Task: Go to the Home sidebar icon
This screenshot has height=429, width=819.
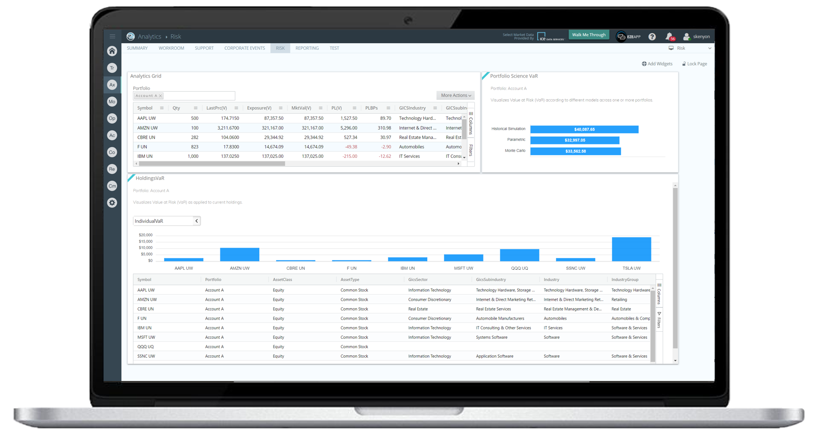Action: pos(112,51)
